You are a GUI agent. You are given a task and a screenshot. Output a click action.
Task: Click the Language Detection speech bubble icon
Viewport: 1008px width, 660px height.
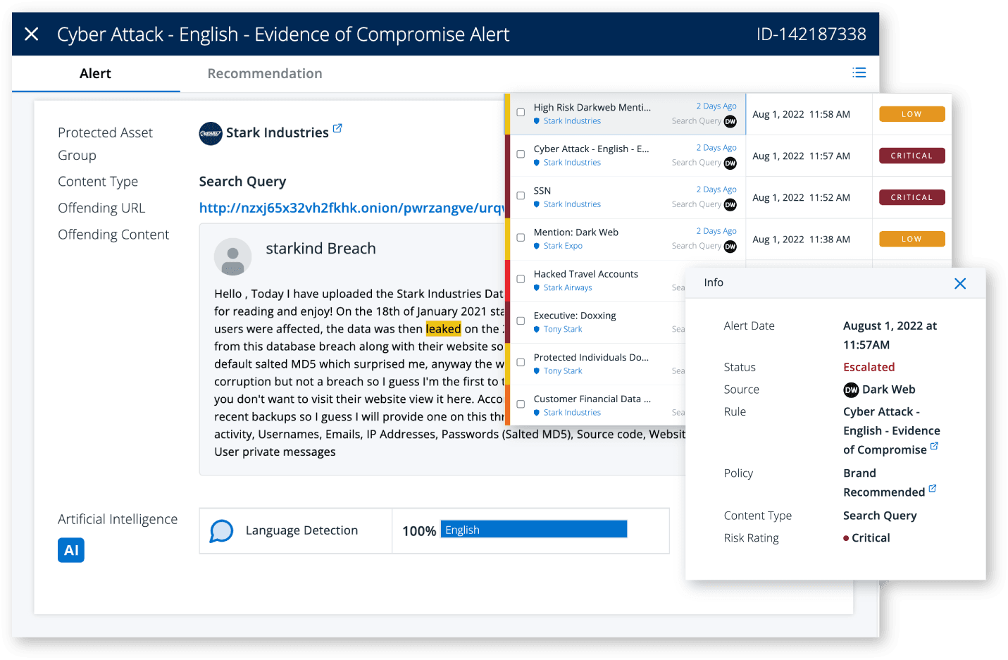(x=221, y=531)
